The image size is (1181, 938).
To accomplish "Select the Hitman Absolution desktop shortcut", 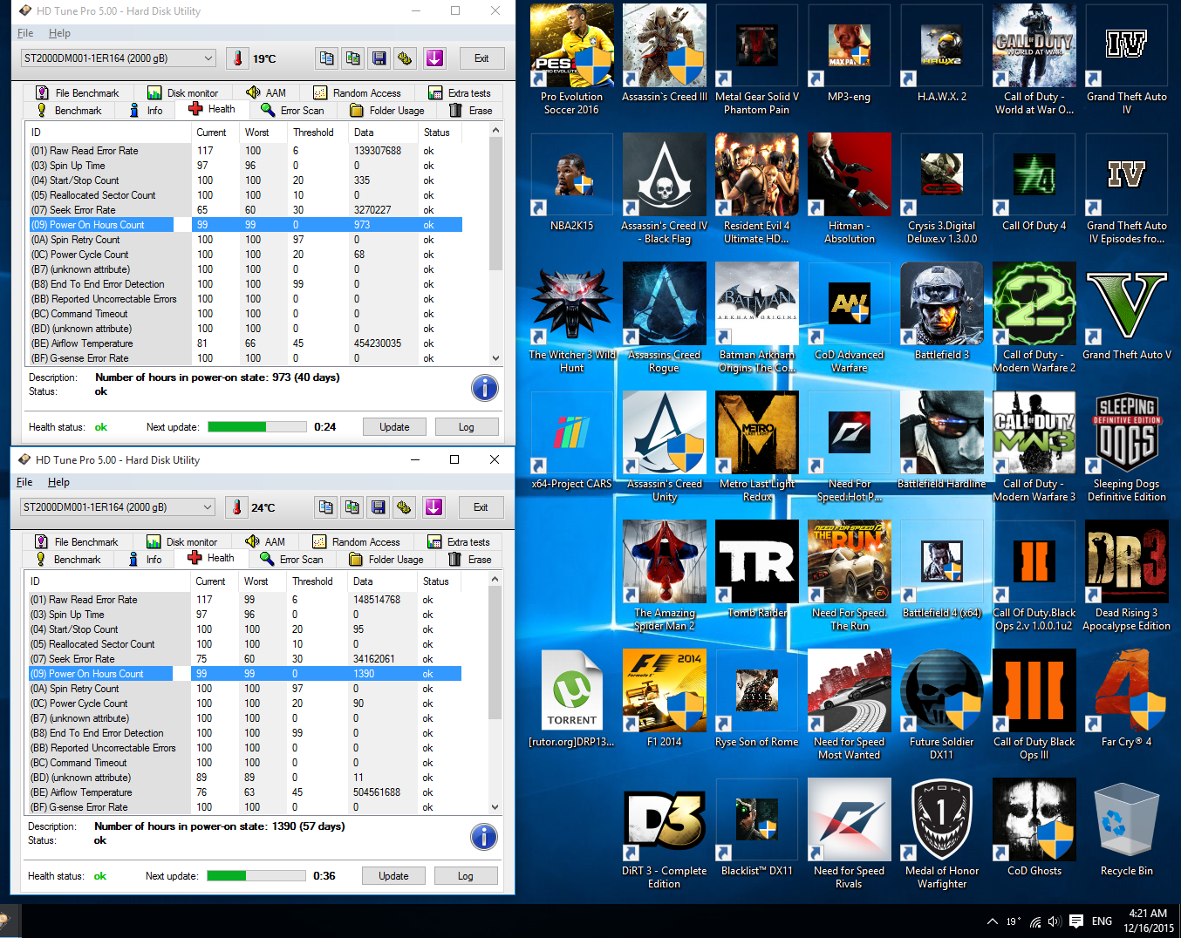I will pyautogui.click(x=850, y=189).
